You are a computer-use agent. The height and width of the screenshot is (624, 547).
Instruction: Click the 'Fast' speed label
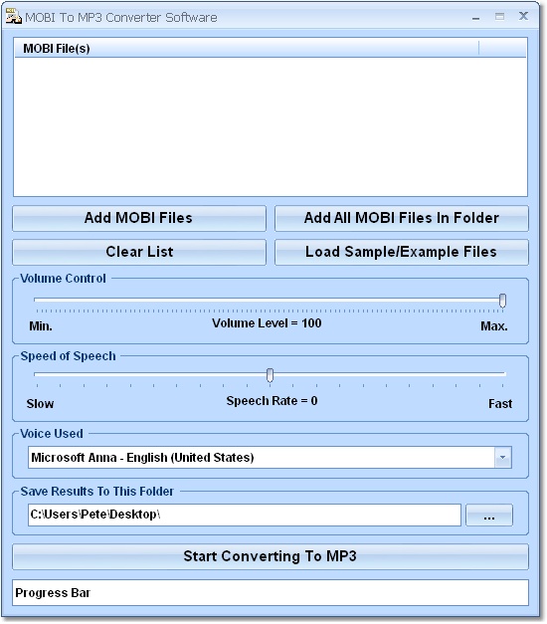(500, 404)
